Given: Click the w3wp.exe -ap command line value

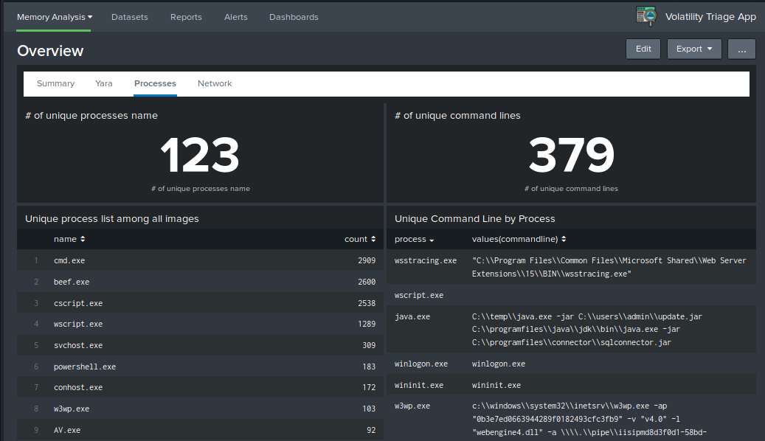Looking at the screenshot, I should tap(589, 419).
